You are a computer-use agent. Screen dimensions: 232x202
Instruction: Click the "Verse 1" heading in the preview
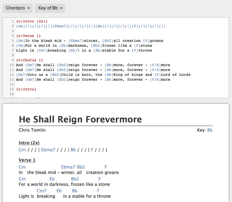pos(27,160)
